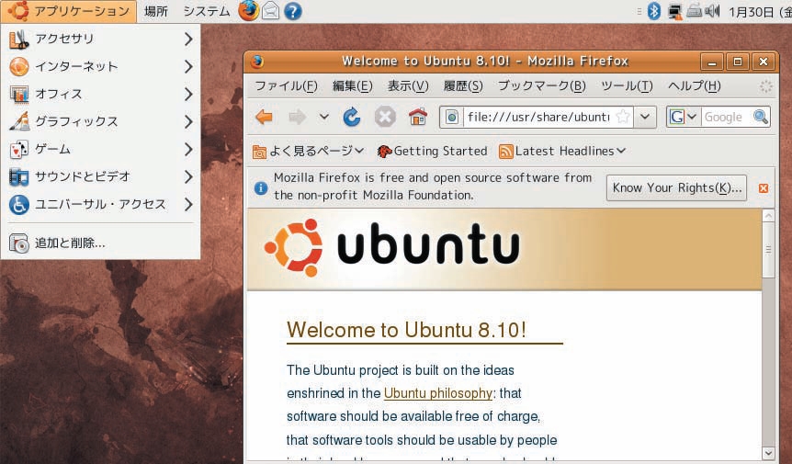This screenshot has width=792, height=464.
Task: Click the Stop loading button
Action: (385, 117)
